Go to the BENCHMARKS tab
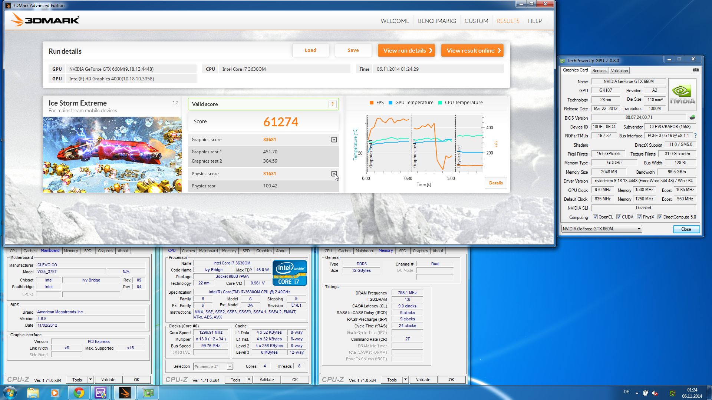712x400 pixels. [437, 21]
